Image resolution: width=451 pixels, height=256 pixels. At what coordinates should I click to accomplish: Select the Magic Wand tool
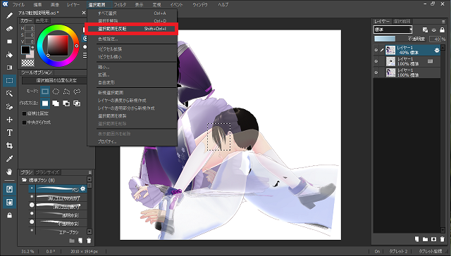tap(9, 94)
